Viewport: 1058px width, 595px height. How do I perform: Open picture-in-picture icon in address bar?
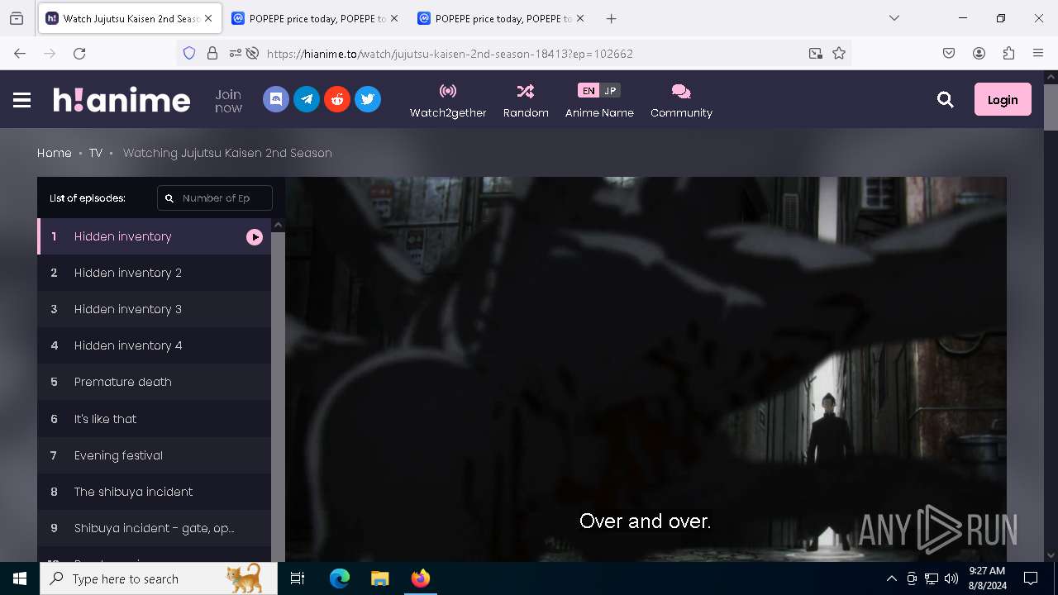point(816,53)
